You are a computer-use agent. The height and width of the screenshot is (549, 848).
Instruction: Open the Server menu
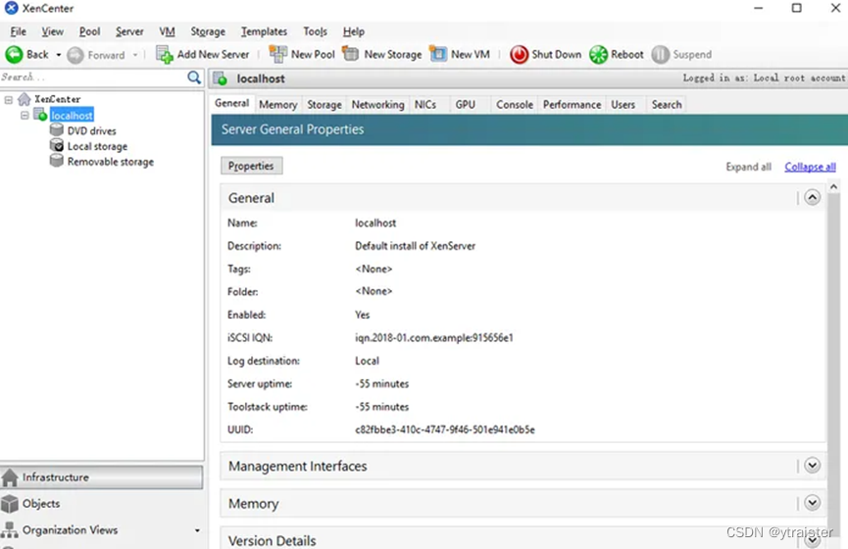click(129, 31)
